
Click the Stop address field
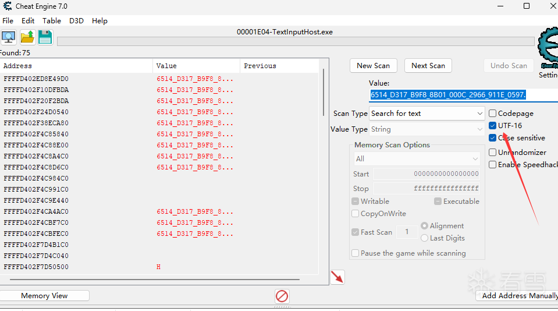(x=427, y=188)
